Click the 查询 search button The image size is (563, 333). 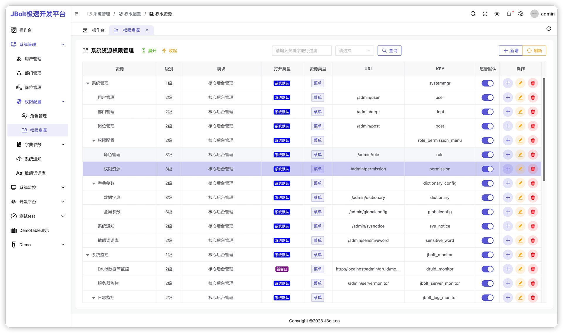[x=389, y=51]
